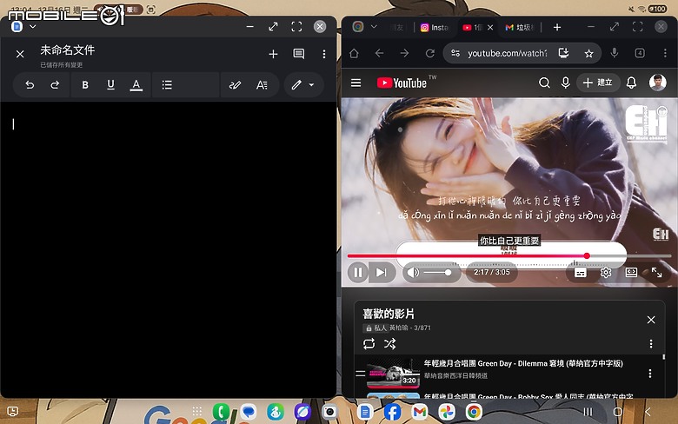
Task: Enter video fullscreen
Action: tap(657, 272)
